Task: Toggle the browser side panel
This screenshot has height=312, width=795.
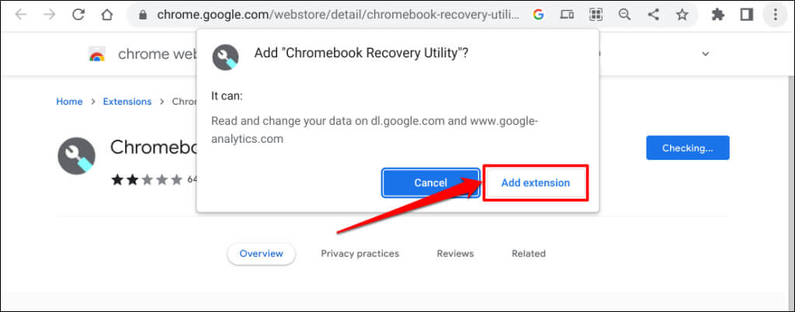Action: click(x=746, y=14)
